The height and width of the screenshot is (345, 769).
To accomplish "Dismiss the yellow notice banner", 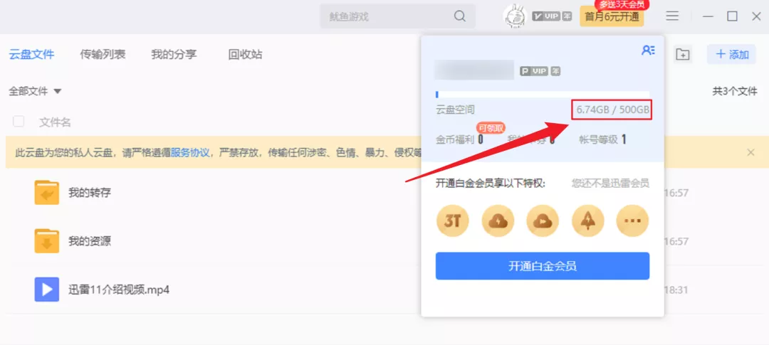I will 750,152.
